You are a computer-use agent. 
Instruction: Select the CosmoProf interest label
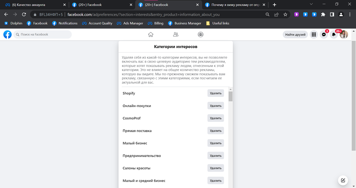[x=132, y=118]
